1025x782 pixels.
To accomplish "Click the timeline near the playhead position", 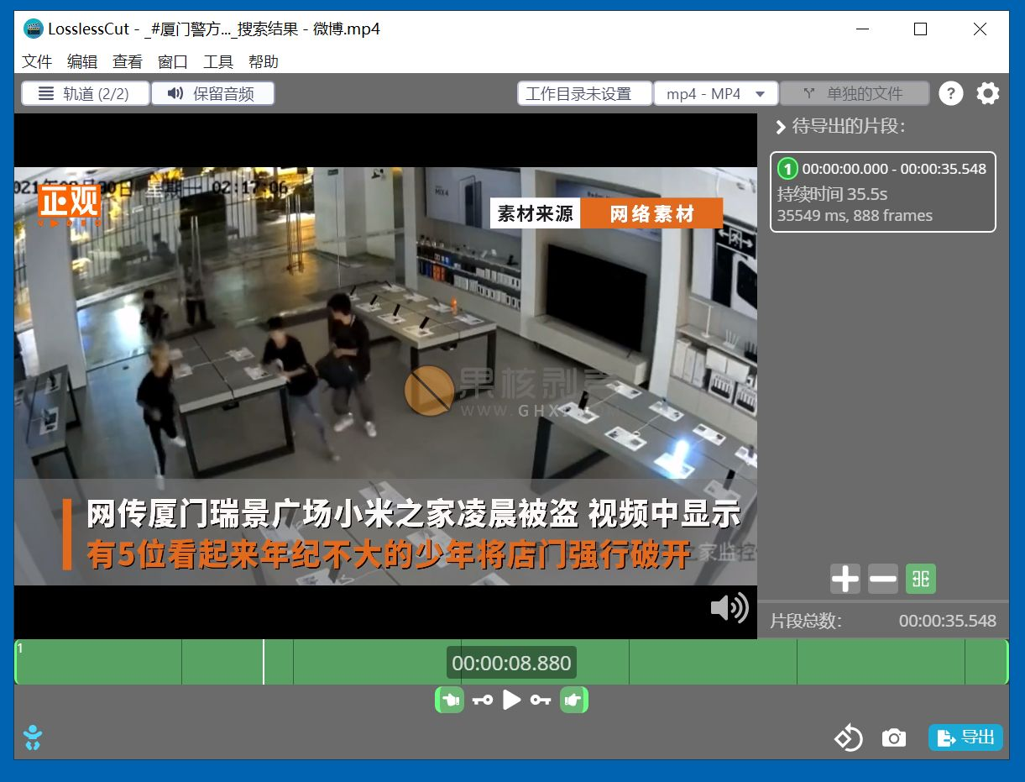I will coord(264,662).
